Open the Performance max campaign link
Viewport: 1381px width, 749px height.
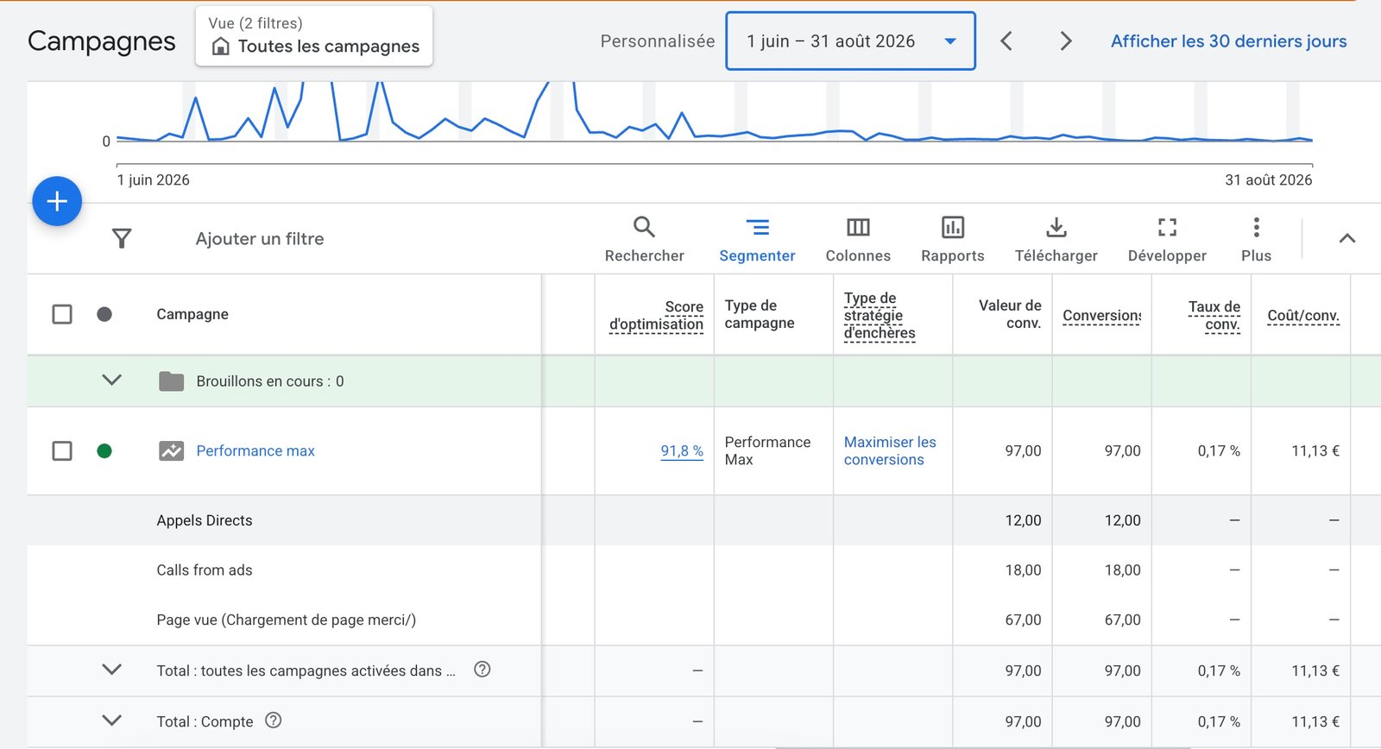click(255, 450)
